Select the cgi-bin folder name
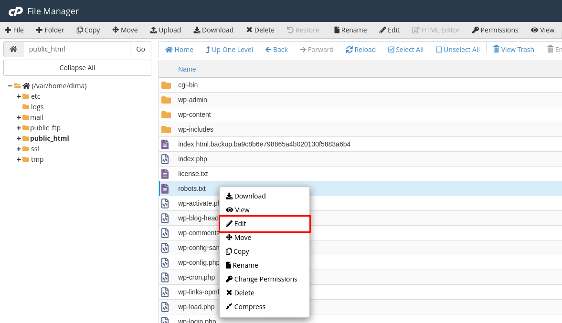This screenshot has width=562, height=323. click(188, 85)
